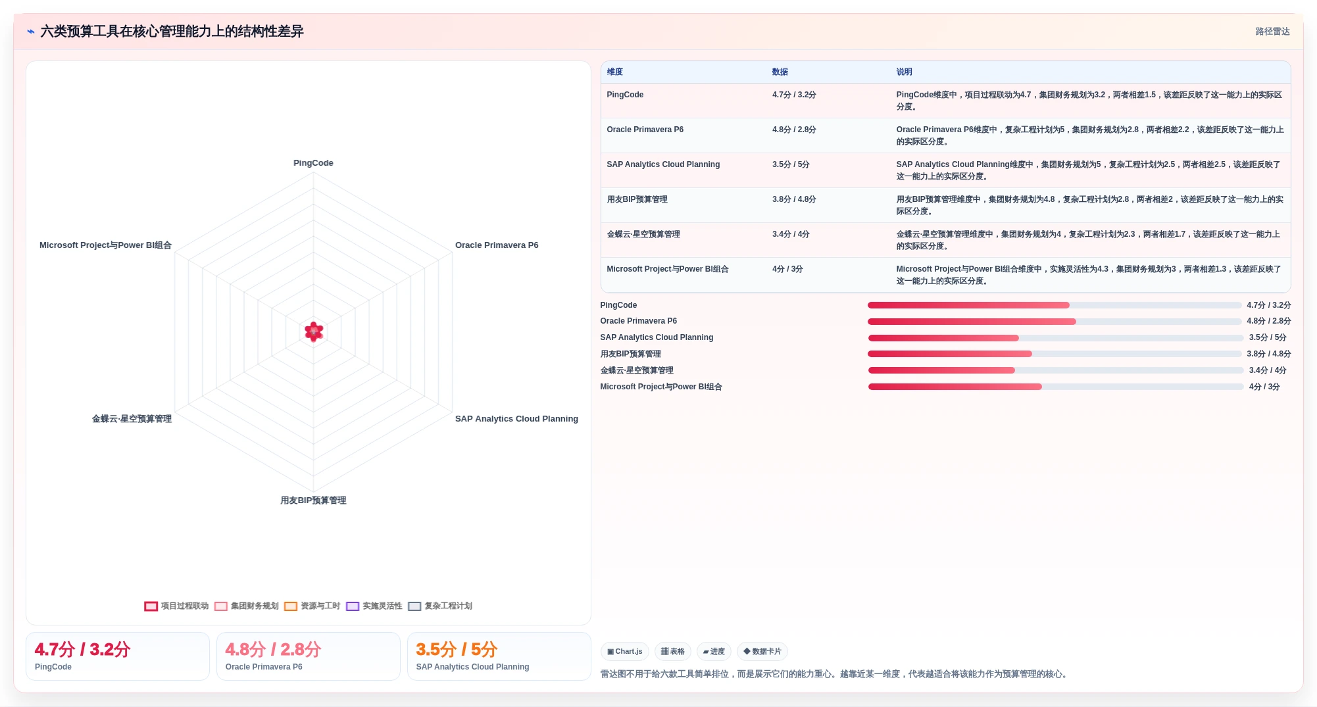Click the PingCode progress bar
1317x707 pixels.
point(1055,305)
